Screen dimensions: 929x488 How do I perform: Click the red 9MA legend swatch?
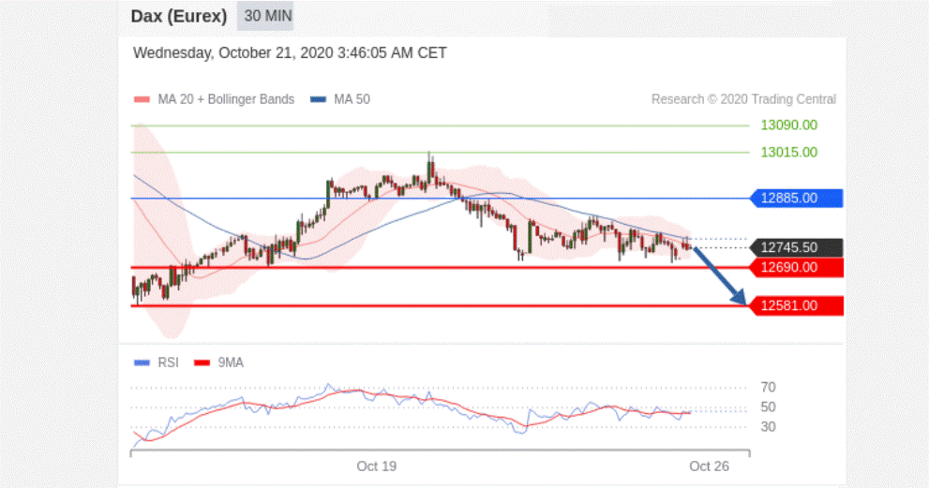202,362
